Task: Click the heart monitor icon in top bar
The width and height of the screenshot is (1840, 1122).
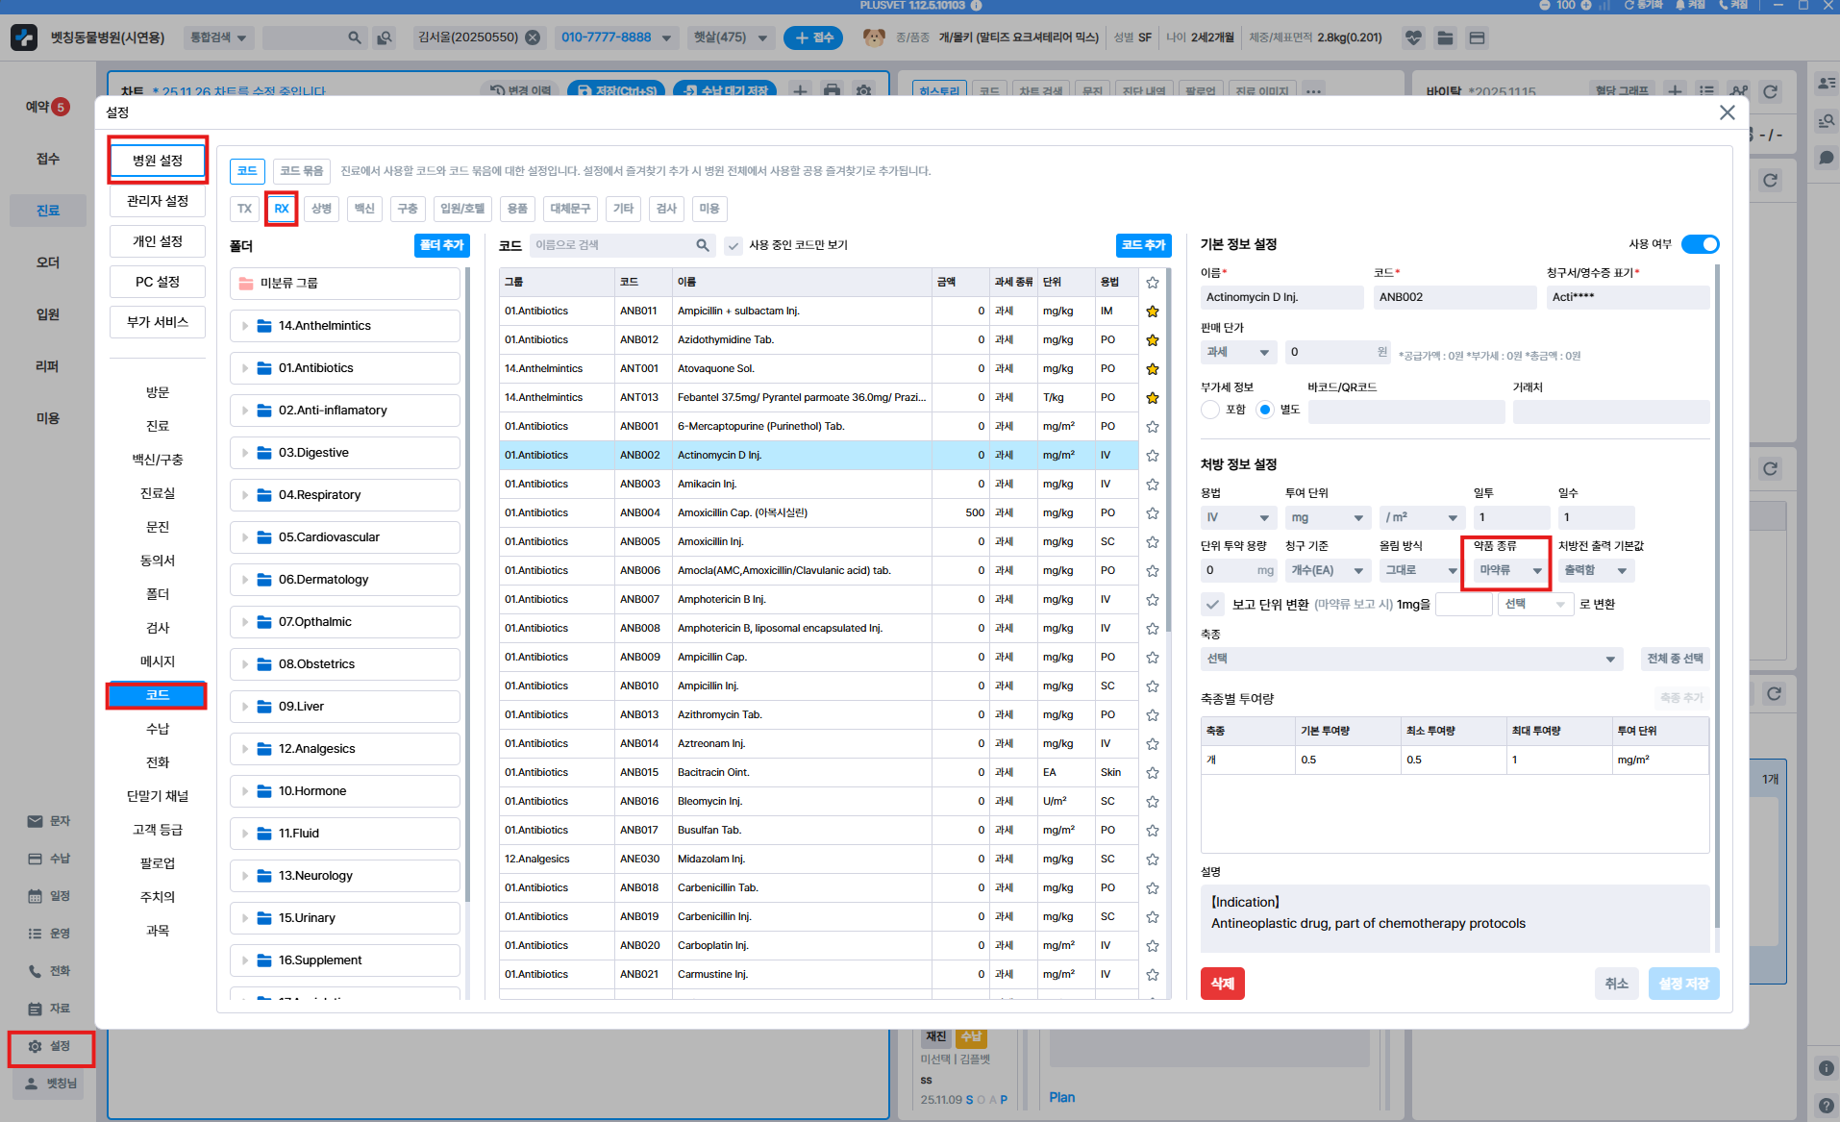Action: point(1412,37)
